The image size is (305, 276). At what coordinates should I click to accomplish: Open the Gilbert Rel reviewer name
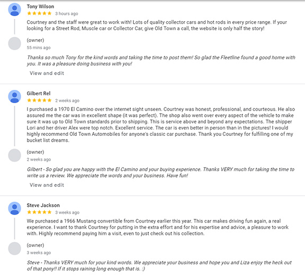point(39,94)
